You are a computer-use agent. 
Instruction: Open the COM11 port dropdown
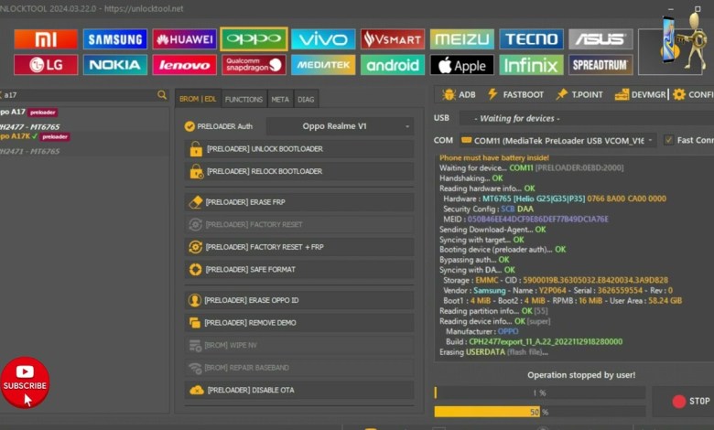(557, 141)
